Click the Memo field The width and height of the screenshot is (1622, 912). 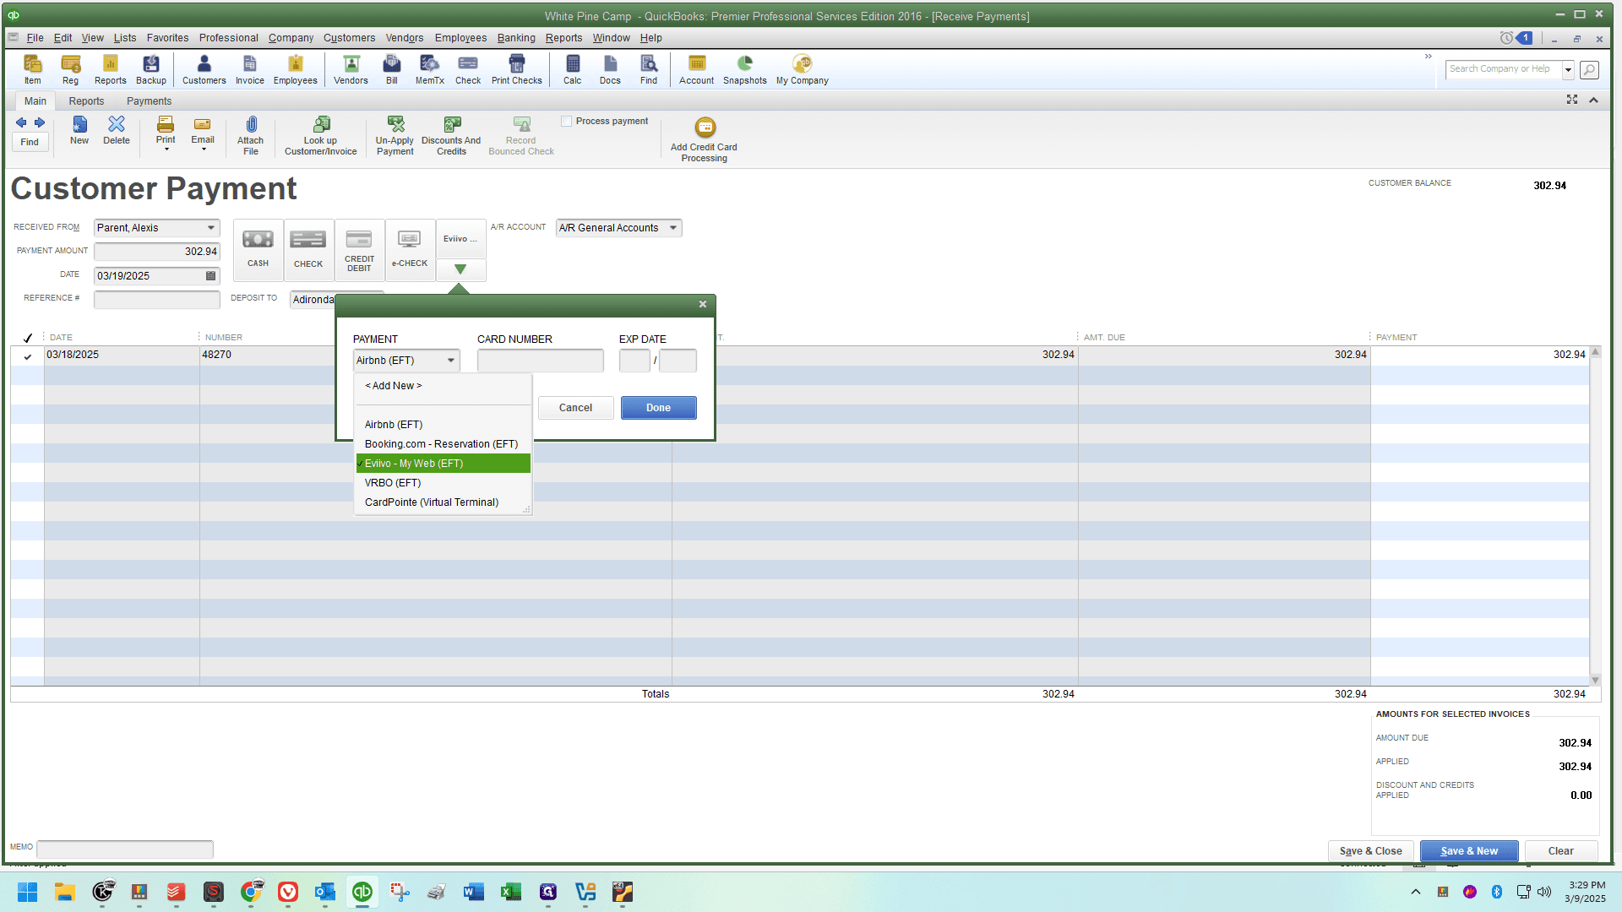(x=125, y=849)
